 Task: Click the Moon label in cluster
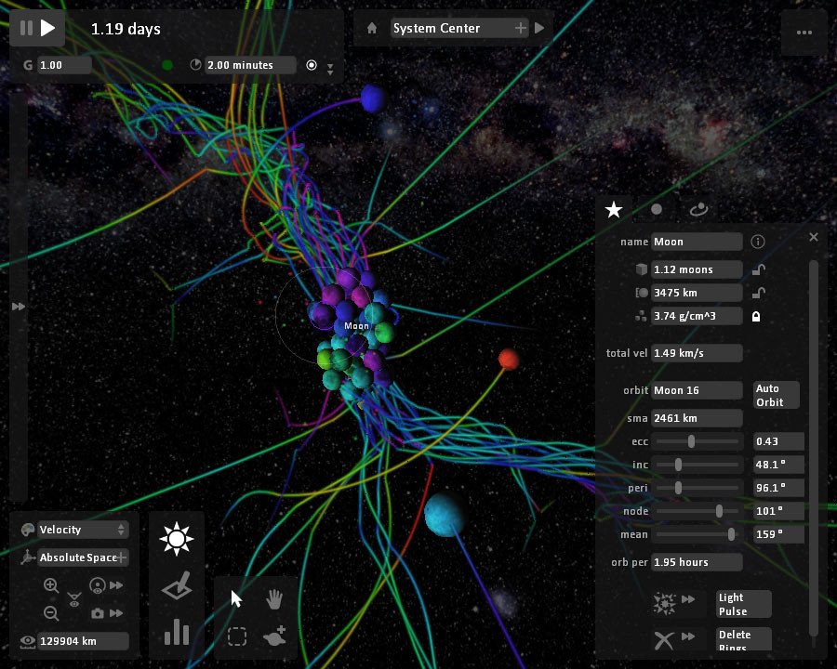click(356, 326)
